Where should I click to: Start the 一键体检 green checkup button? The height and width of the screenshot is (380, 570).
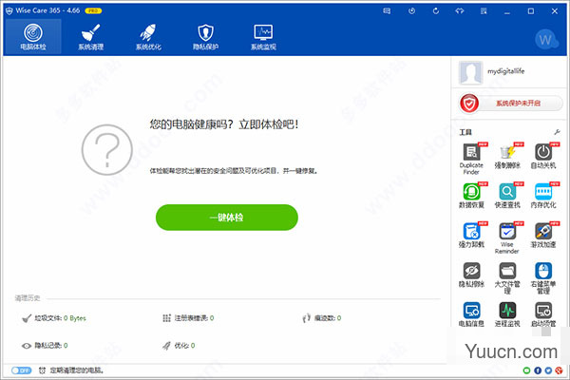(x=227, y=218)
